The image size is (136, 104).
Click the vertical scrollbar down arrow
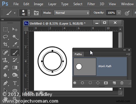pos(120,89)
